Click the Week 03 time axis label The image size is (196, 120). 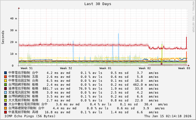click(184, 68)
